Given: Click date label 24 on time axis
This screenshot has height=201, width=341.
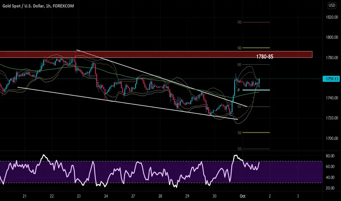Looking at the screenshot, I should [106, 196].
